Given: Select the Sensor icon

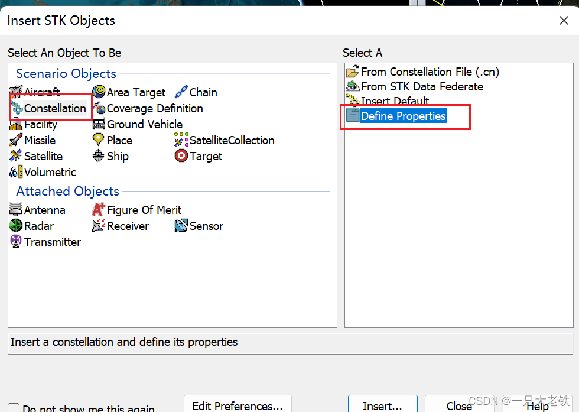Looking at the screenshot, I should (181, 225).
